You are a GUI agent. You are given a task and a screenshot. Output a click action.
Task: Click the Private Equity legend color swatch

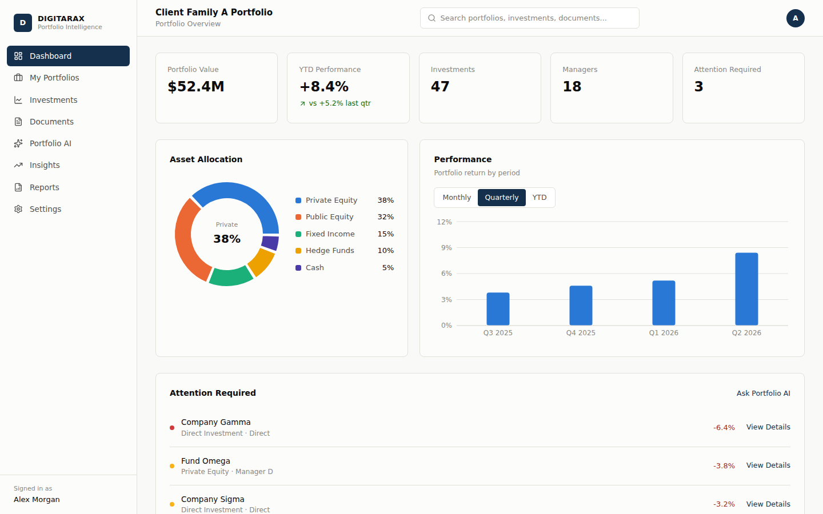298,200
